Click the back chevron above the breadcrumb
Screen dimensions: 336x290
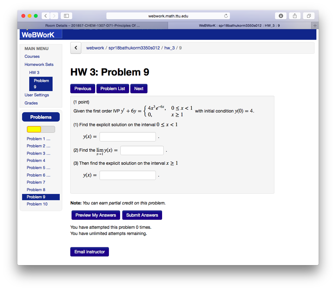(75, 48)
